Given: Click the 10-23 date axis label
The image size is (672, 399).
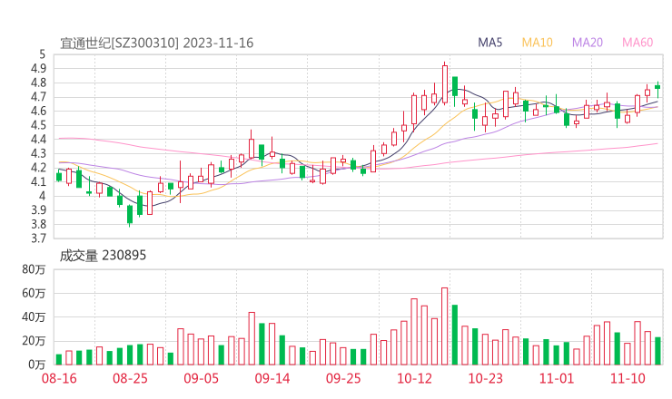Looking at the screenshot, I should click(x=485, y=378).
